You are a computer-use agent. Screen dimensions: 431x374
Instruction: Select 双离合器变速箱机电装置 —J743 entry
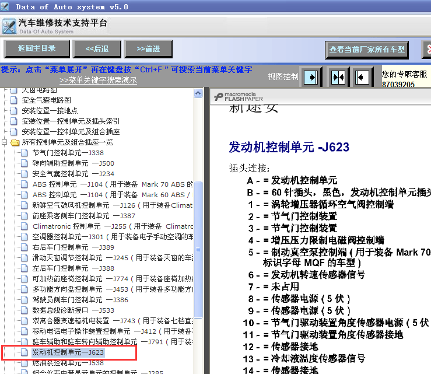[x=113, y=321]
